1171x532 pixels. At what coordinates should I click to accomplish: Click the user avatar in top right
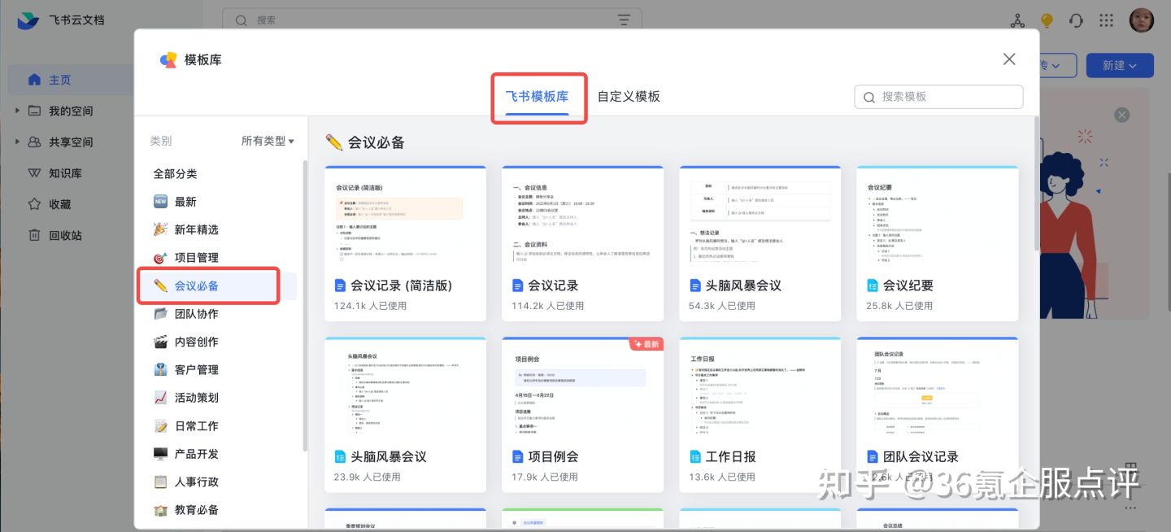[1142, 20]
